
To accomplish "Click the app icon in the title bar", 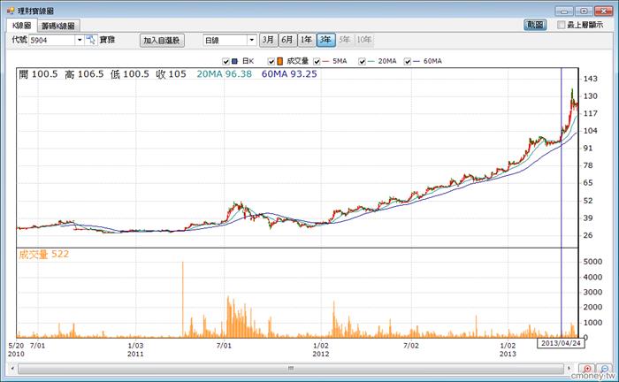I will [x=11, y=11].
